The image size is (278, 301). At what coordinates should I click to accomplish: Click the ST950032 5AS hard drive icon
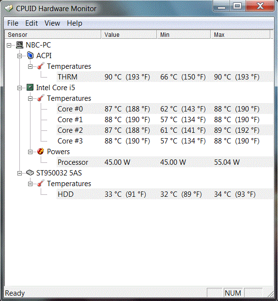(30, 173)
